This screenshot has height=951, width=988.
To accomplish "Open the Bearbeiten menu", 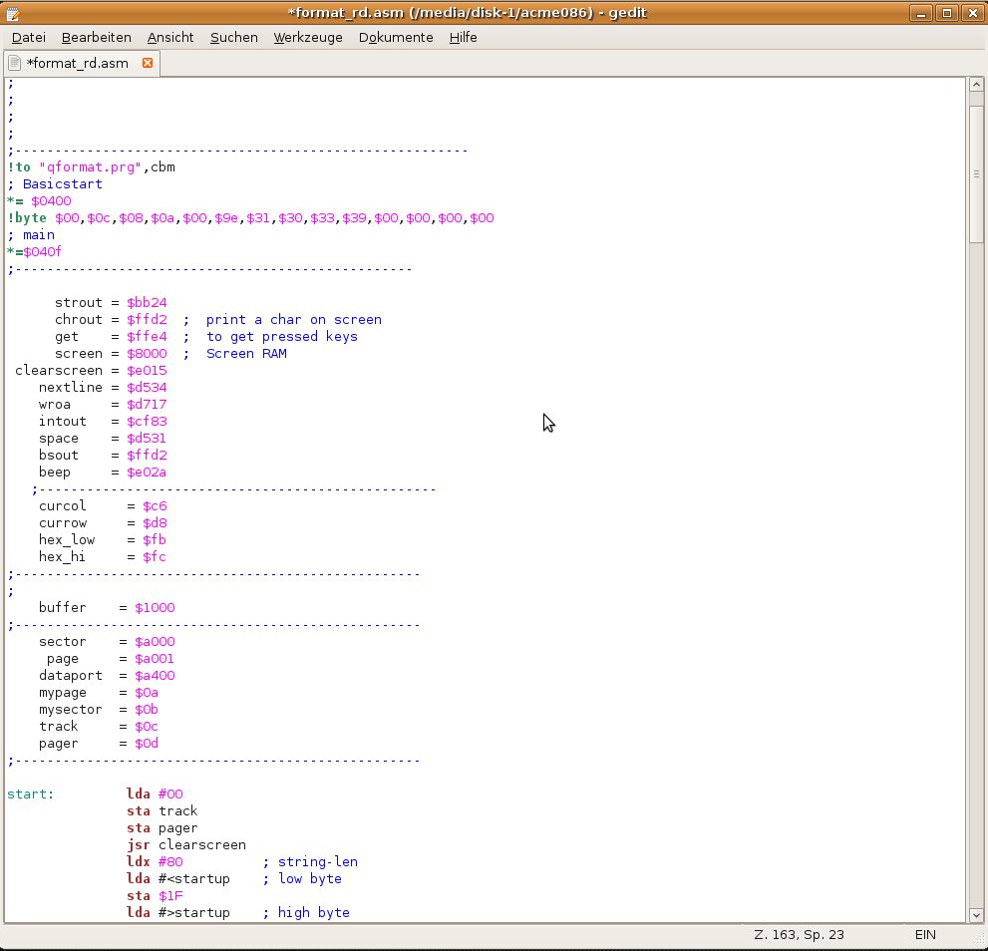I will [x=96, y=37].
